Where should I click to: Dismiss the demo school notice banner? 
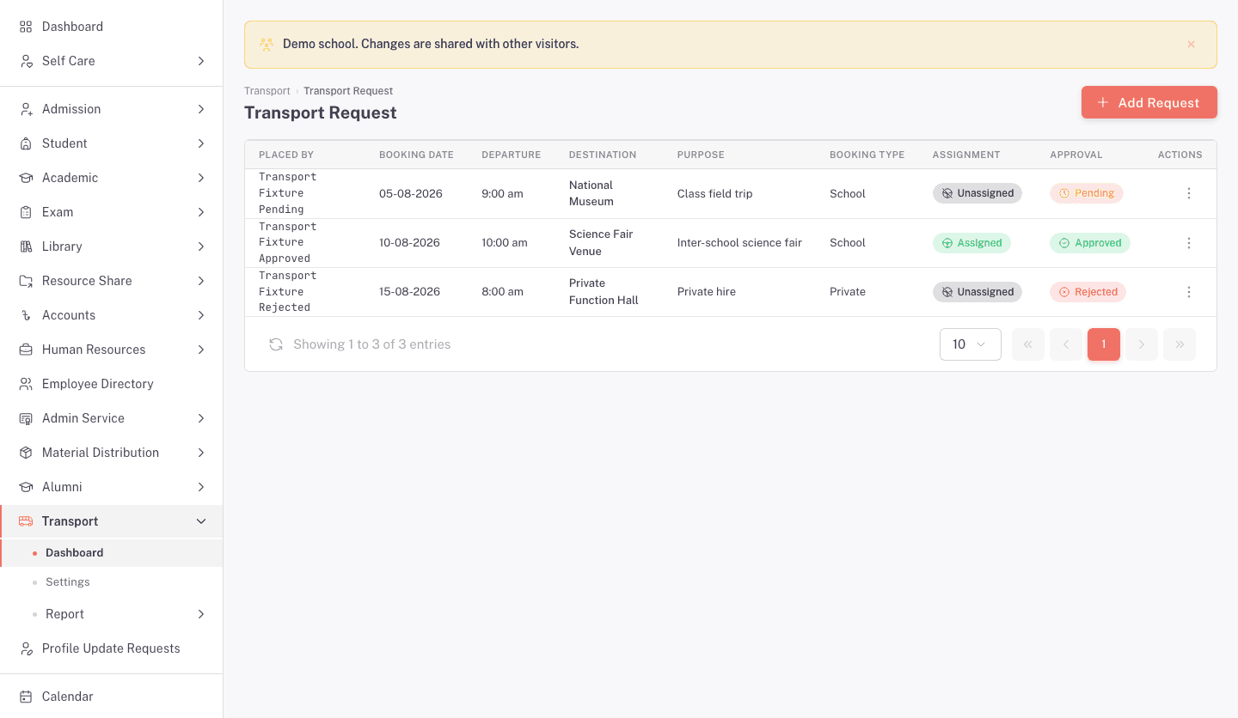(x=1191, y=45)
